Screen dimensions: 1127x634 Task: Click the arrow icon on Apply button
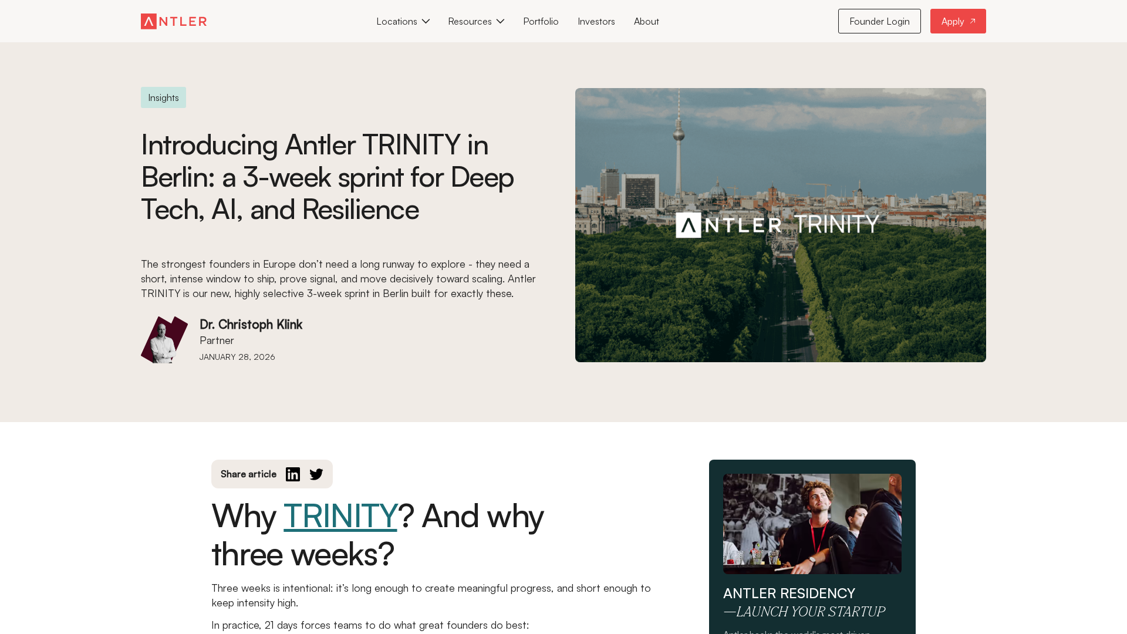[973, 21]
